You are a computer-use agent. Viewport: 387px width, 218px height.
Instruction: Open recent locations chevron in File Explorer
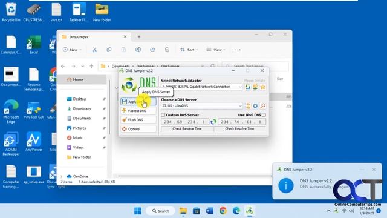click(82, 66)
